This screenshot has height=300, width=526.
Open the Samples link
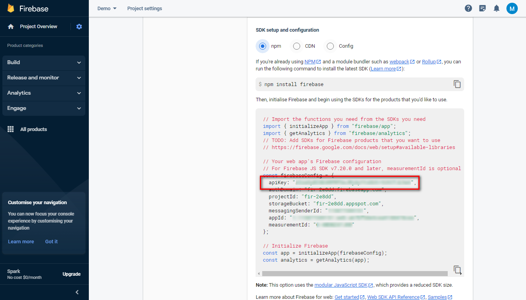[440, 297]
